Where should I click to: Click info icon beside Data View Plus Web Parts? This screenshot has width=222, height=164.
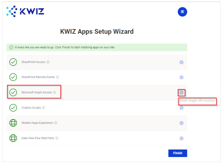click(57, 138)
